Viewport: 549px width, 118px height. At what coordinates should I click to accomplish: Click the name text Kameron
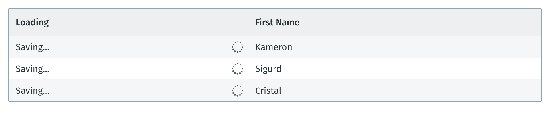274,47
